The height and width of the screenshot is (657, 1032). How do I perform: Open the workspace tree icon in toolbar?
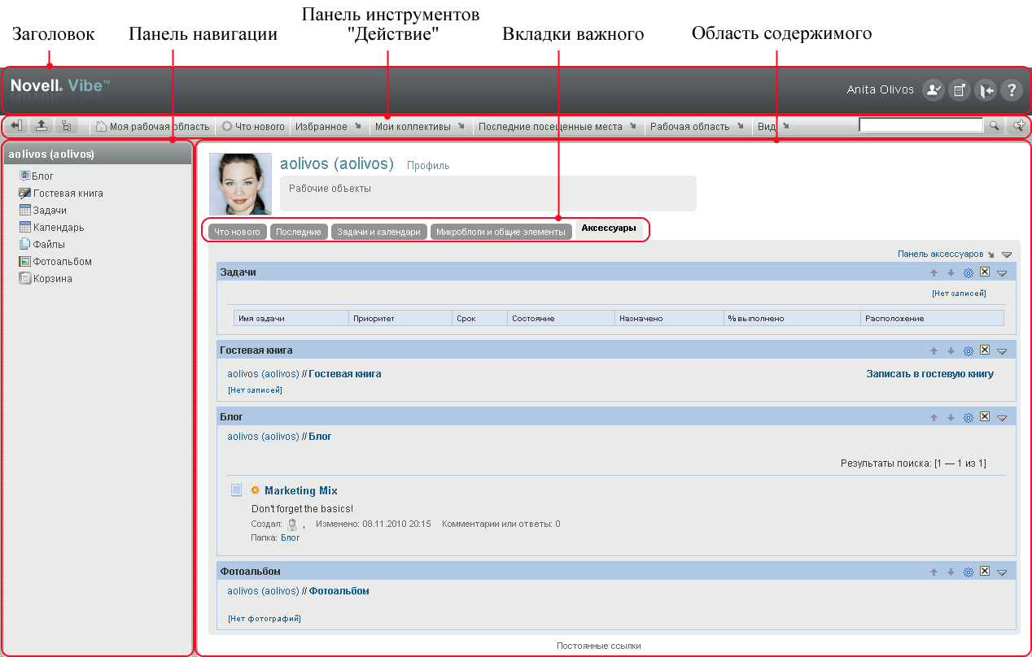(x=66, y=126)
